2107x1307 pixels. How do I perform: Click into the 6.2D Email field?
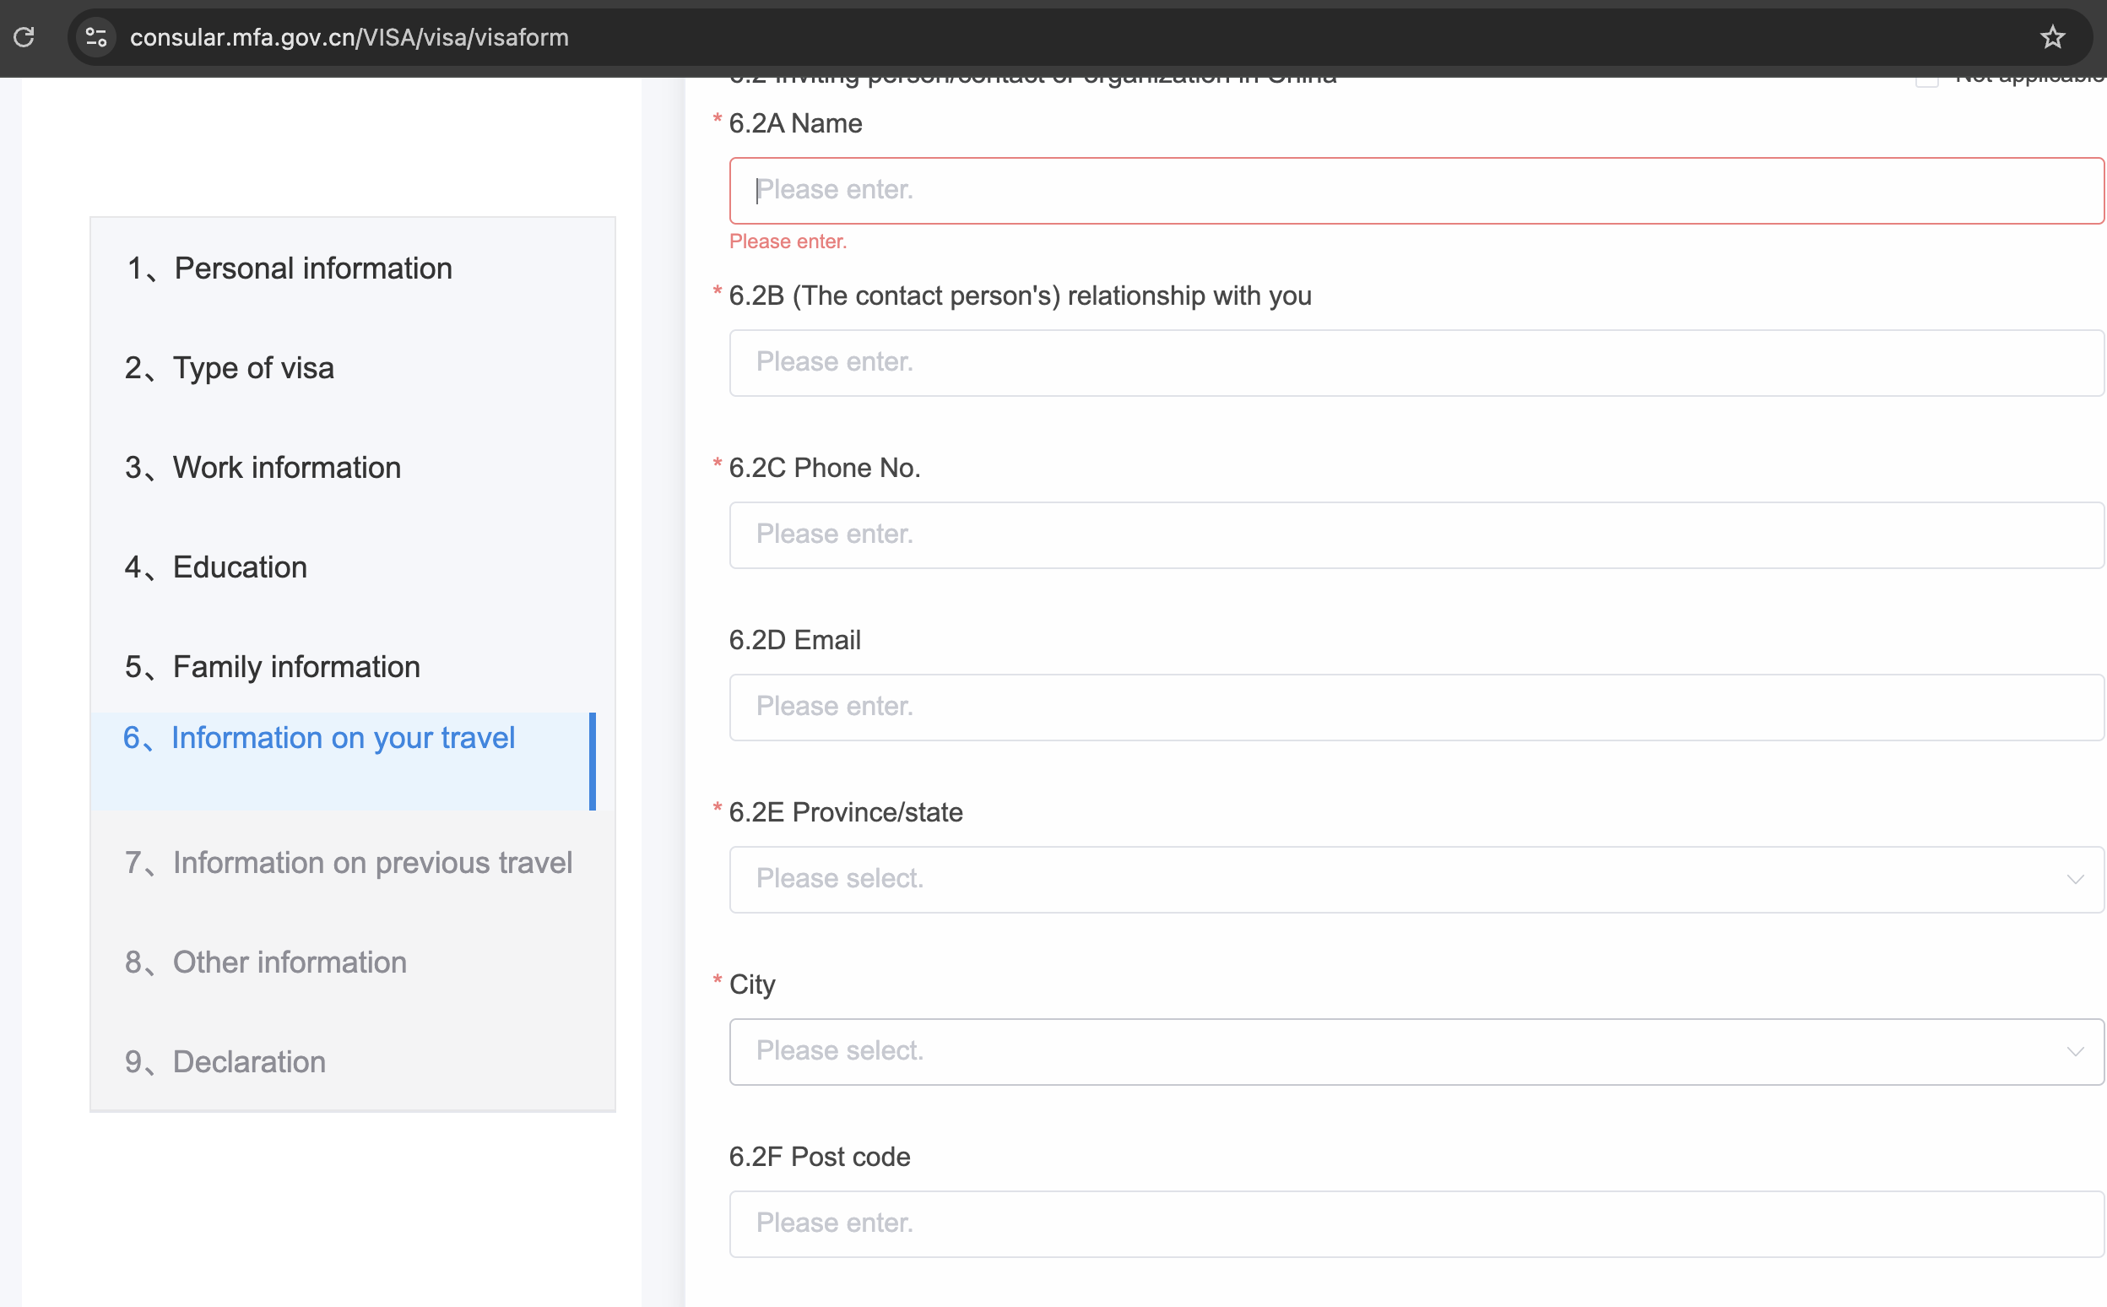[1416, 706]
